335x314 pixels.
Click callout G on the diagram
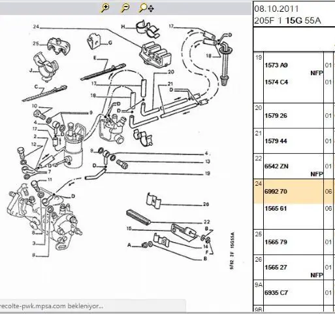pos(110,43)
